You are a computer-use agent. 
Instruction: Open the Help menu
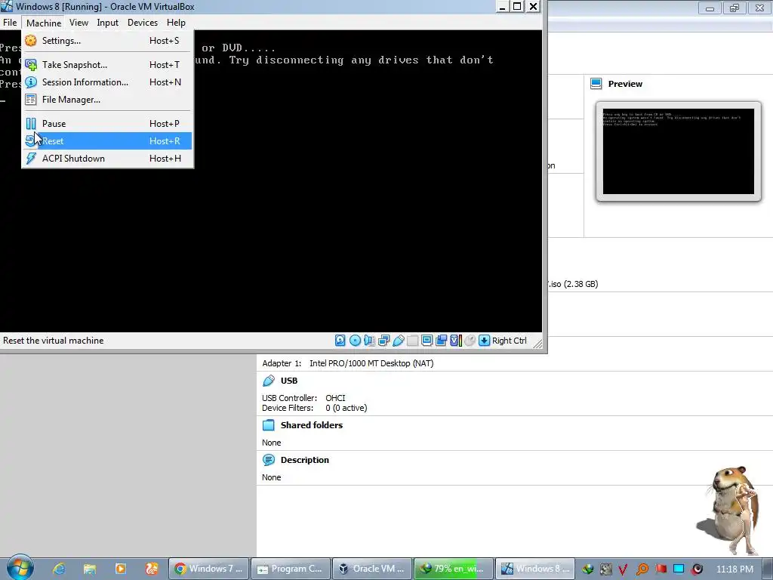coord(176,23)
